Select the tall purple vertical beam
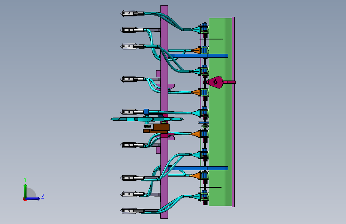 pyautogui.click(x=164, y=112)
